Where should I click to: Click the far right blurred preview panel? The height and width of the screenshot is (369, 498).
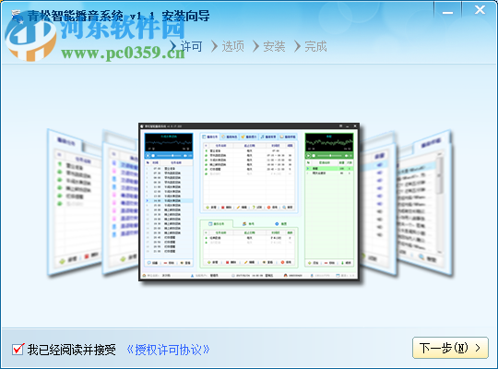coord(425,203)
